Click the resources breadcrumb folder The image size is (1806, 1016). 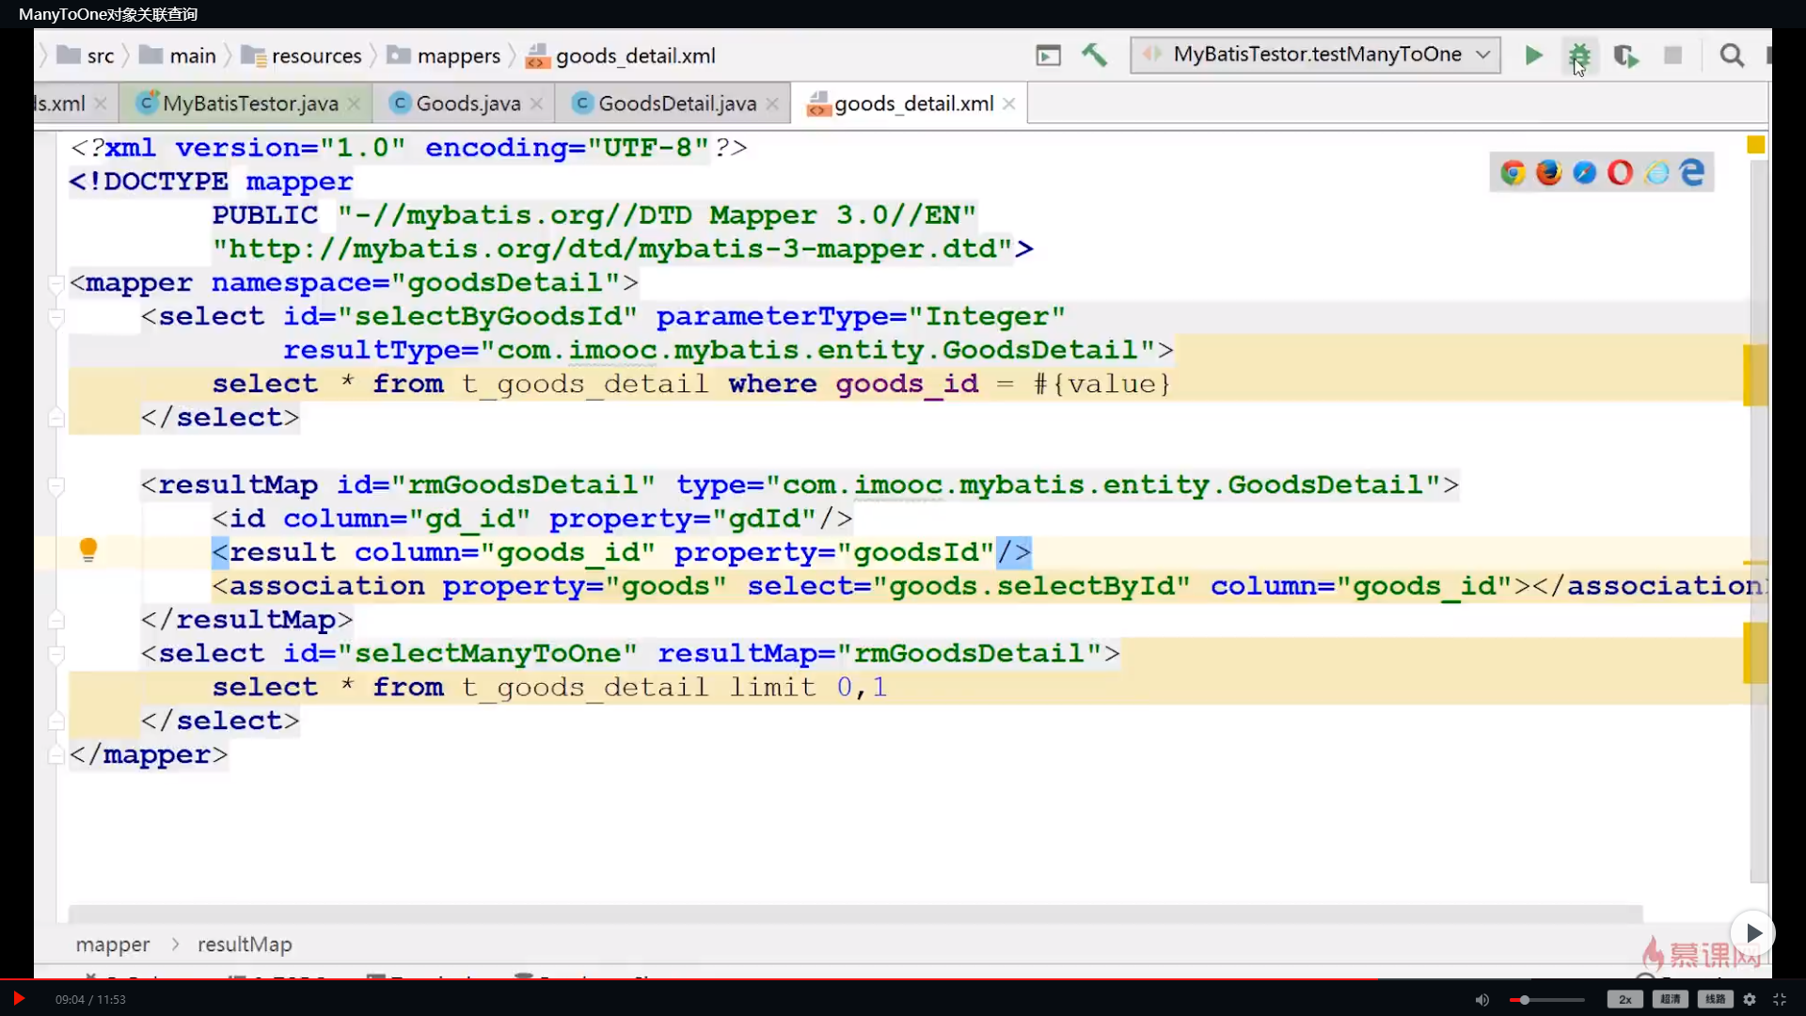point(301,56)
